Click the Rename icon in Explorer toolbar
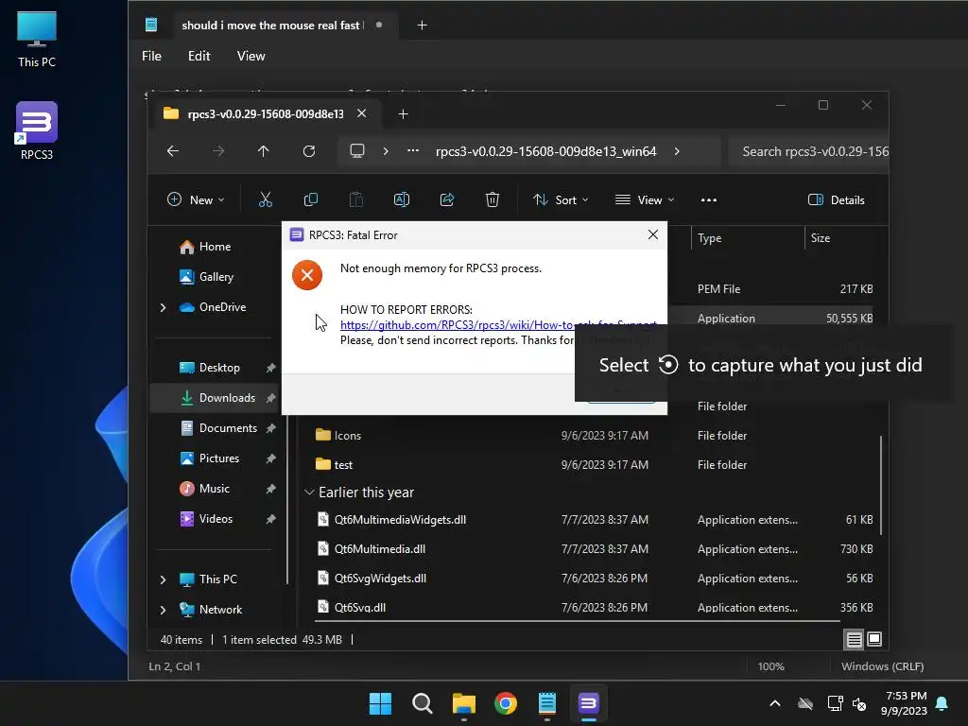The width and height of the screenshot is (968, 726). coord(401,199)
